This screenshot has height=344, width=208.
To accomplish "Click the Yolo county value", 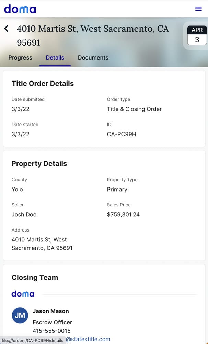I will [17, 190].
